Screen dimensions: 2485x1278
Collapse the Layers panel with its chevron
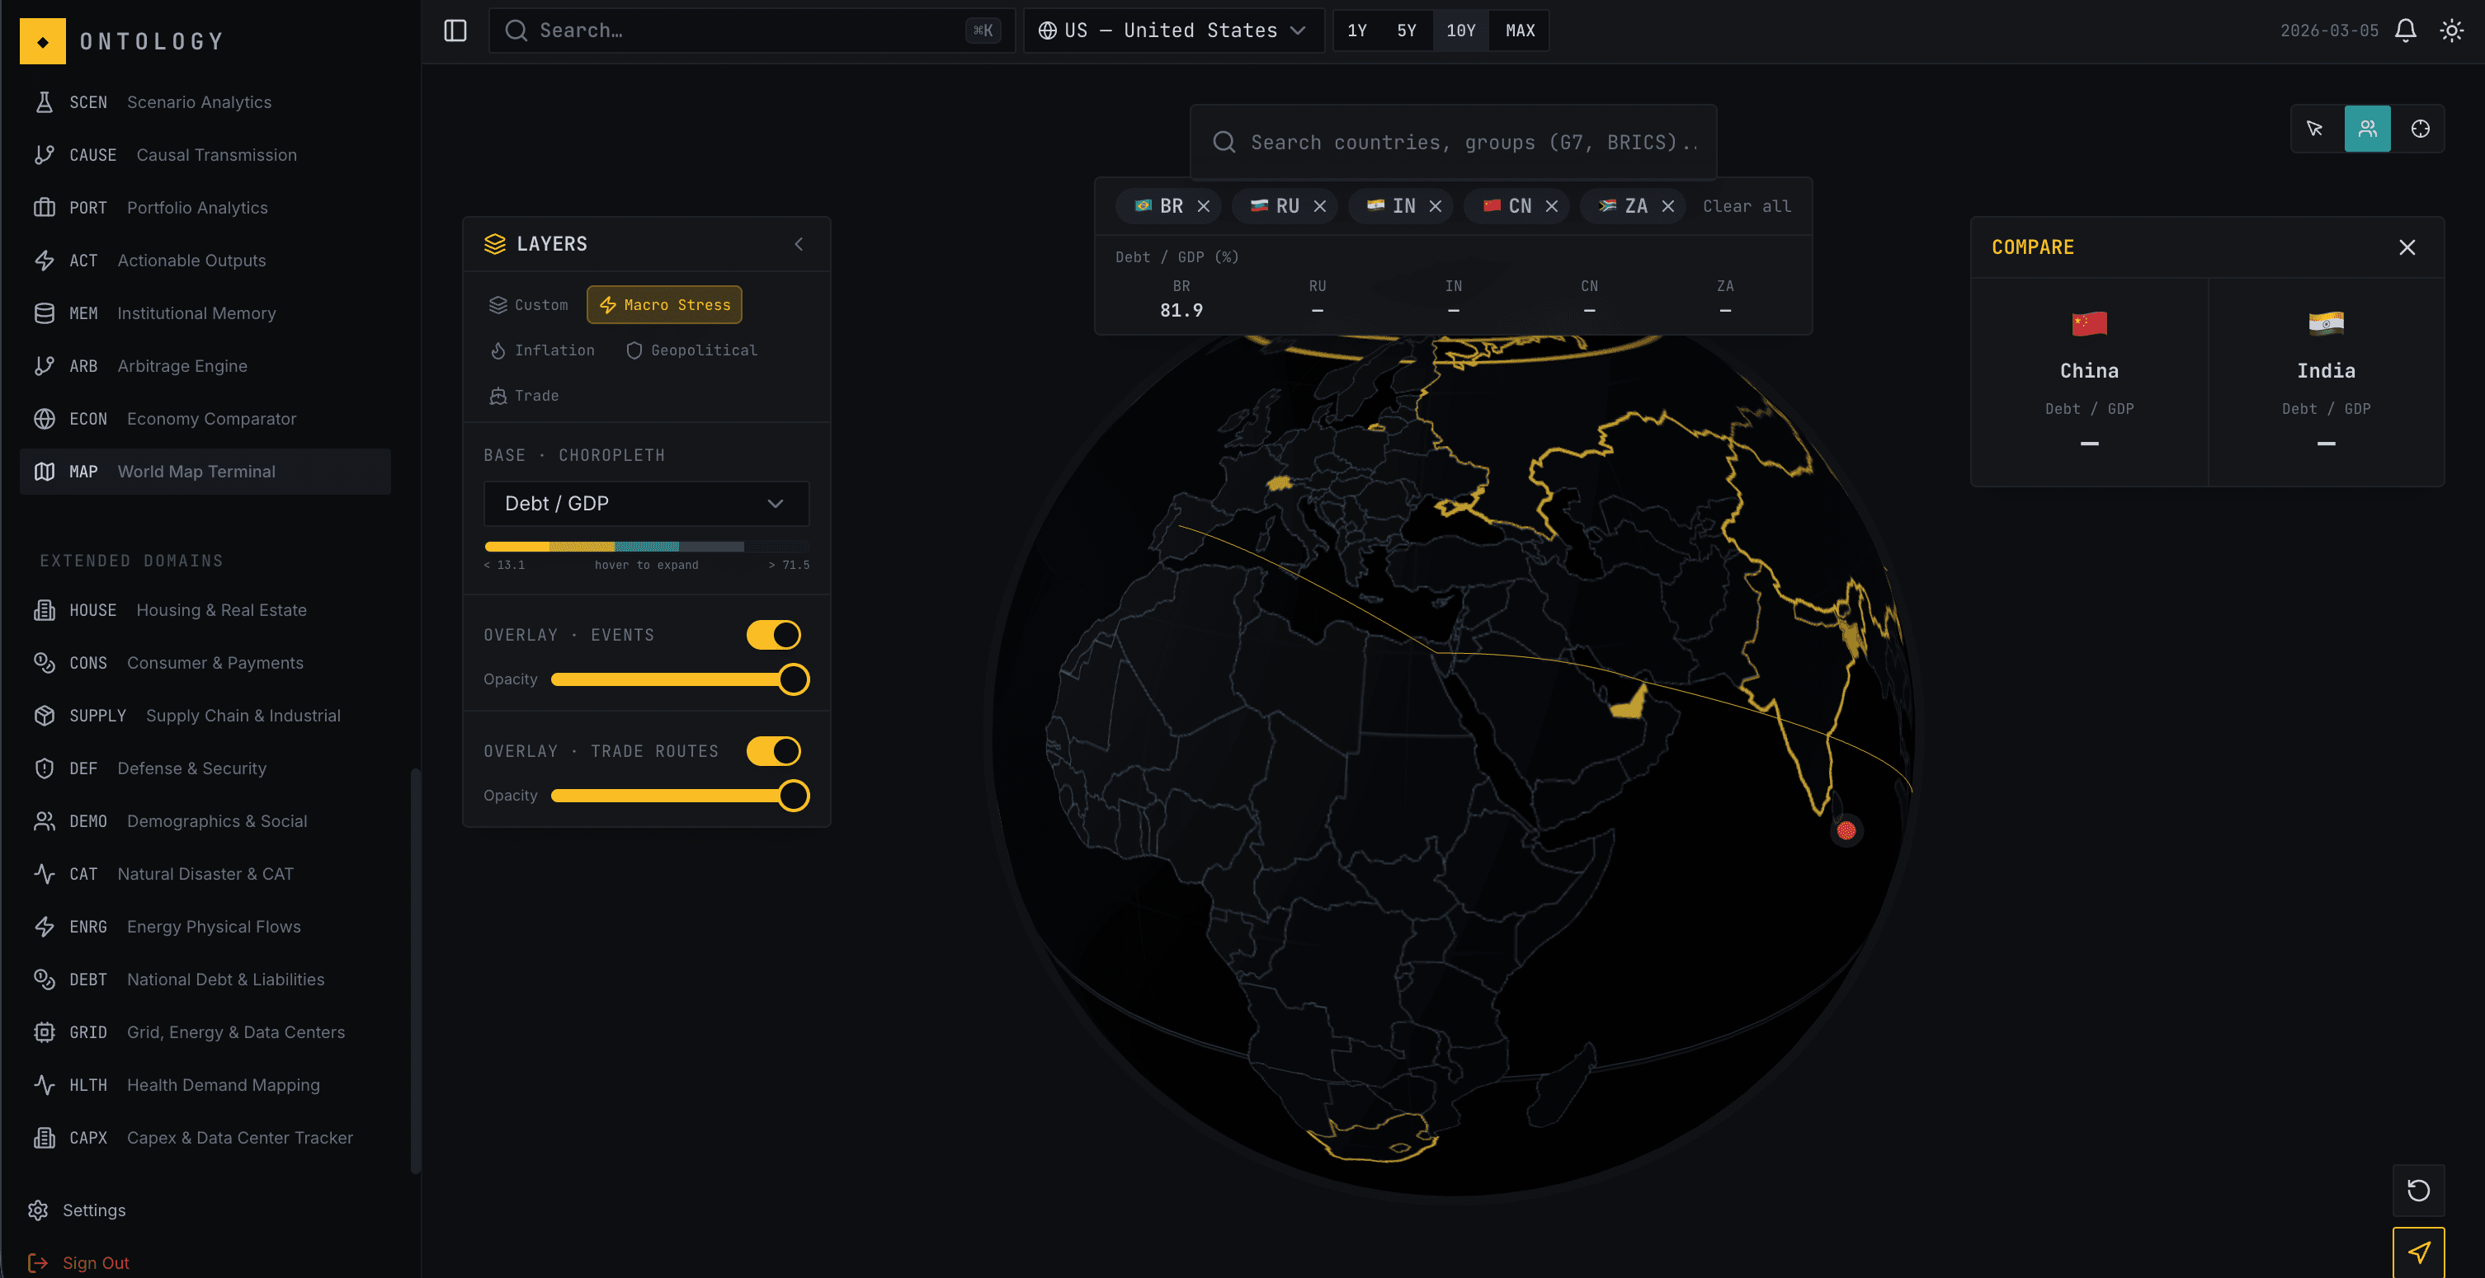coord(798,244)
